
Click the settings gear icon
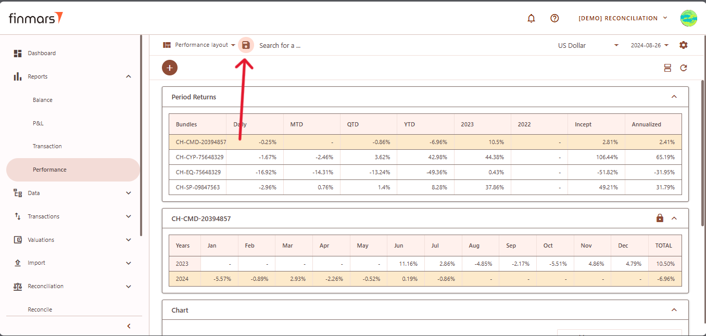pos(683,45)
